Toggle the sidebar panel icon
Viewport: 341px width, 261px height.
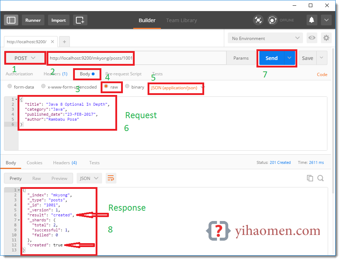click(x=11, y=20)
